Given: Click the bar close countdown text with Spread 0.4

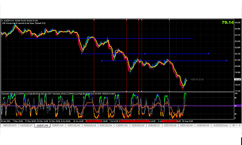Looking at the screenshot, I should tap(24, 23).
